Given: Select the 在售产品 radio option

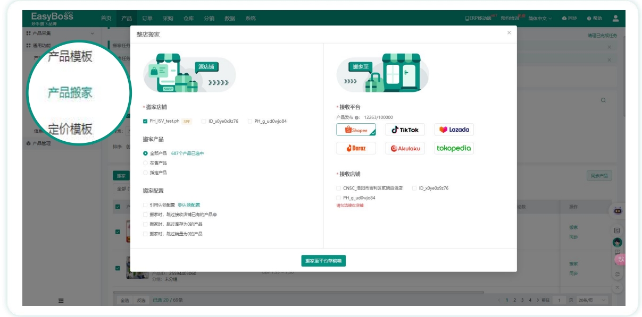Looking at the screenshot, I should click(145, 163).
